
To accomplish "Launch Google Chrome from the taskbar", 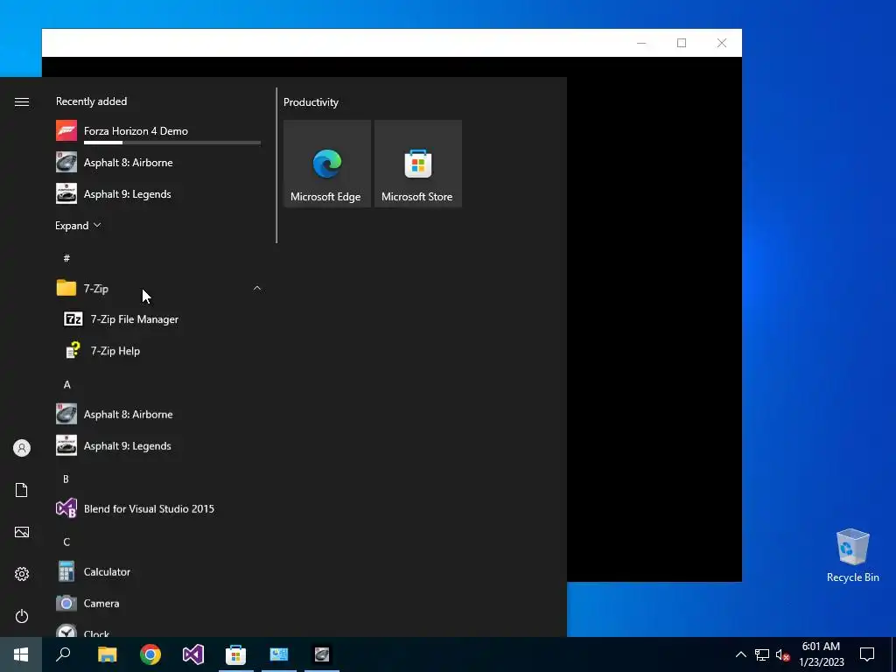I will (150, 654).
